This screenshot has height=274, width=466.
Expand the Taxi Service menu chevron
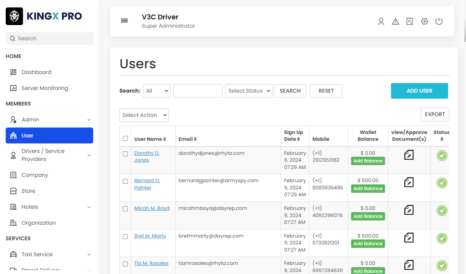point(89,255)
